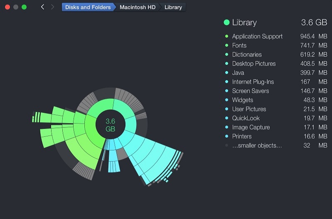This screenshot has width=332, height=219.
Task: Open the Widgets folder entry
Action: pos(242,100)
